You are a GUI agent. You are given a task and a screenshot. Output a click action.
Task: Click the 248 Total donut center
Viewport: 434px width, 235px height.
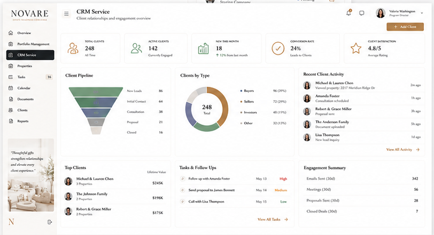[x=207, y=109]
